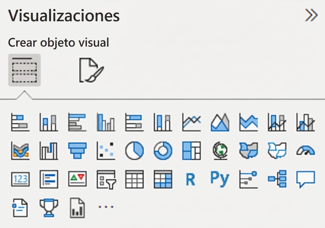The height and width of the screenshot is (228, 325).
Task: Add the gauge visual
Action: (x=306, y=151)
